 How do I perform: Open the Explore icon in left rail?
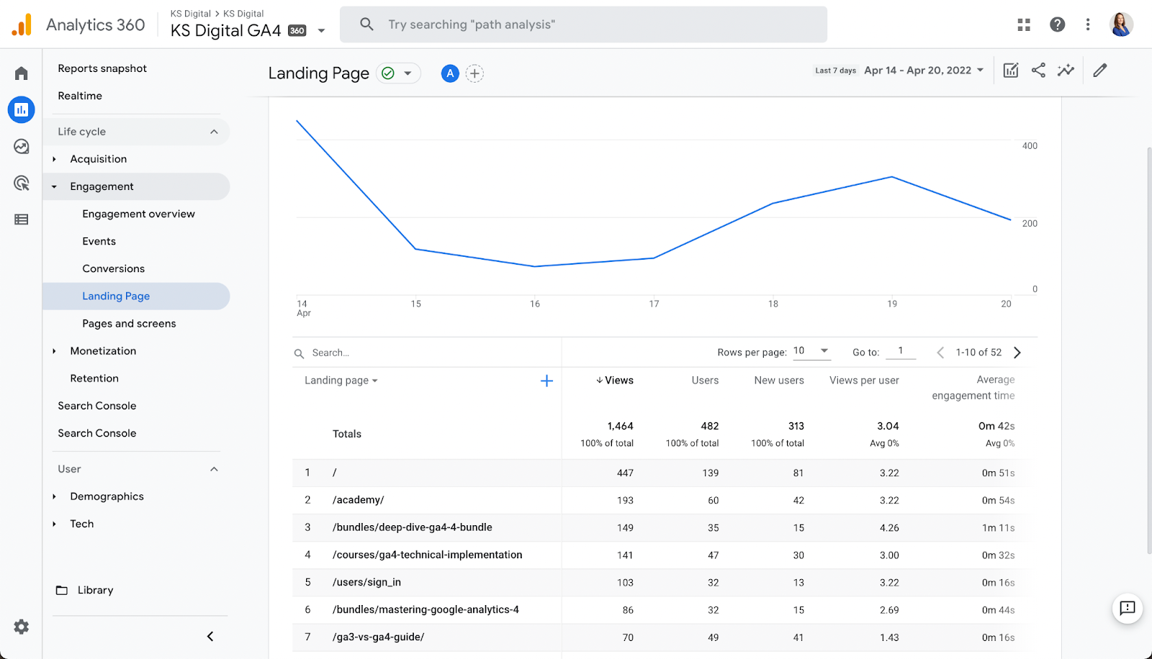[22, 147]
